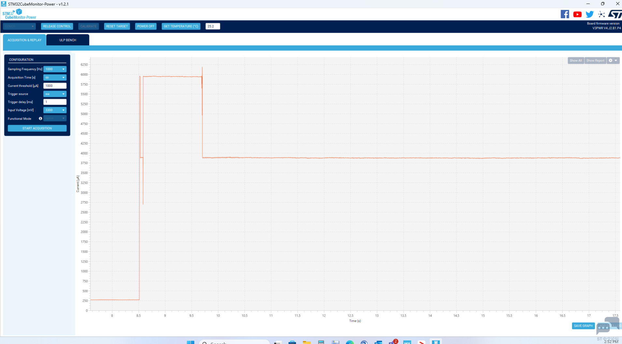The height and width of the screenshot is (344, 622).
Task: Click the taskbar clock showing 2:52 PM
Action: click(611, 342)
